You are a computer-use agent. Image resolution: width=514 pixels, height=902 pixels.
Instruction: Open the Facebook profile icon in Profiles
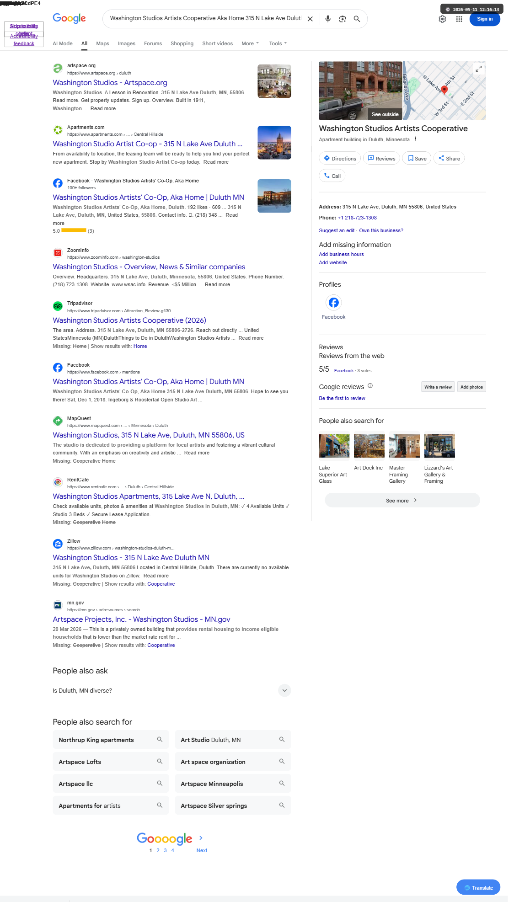tap(334, 303)
